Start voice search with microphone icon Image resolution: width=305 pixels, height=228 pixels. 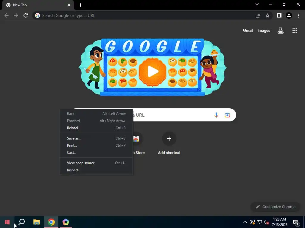(216, 115)
